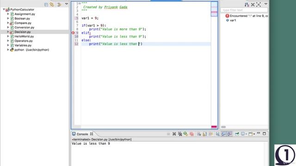This screenshot has height=166, width=296.
Task: Click the 'else:' line in the editor
Action: tap(86, 40)
